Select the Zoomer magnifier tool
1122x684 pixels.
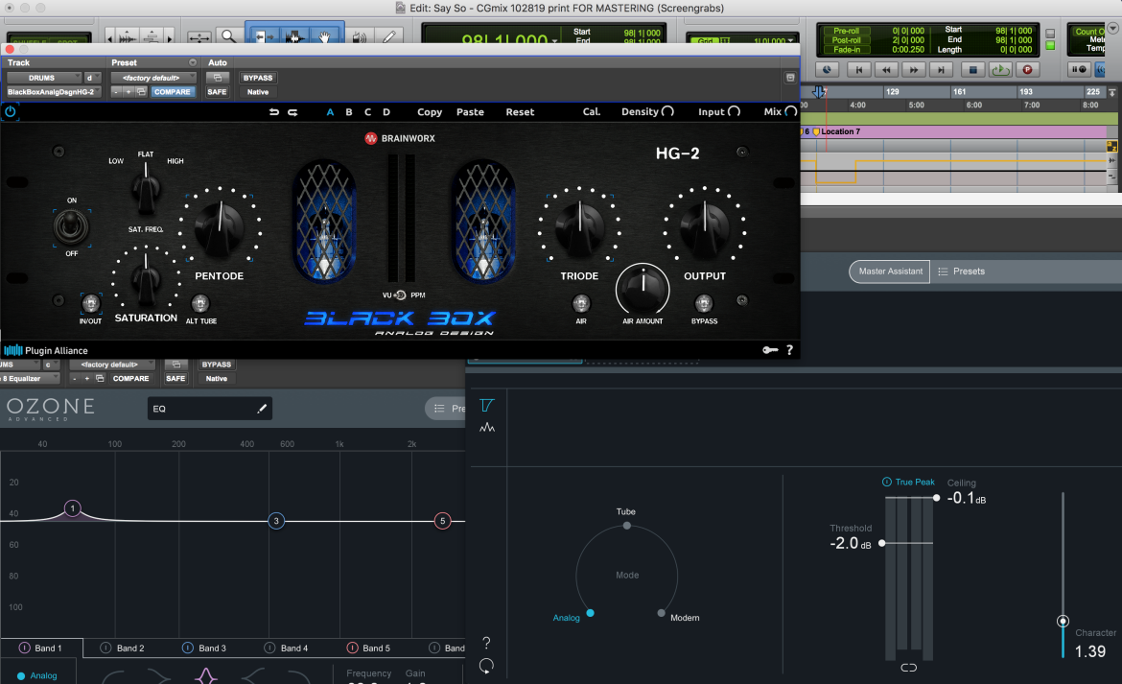tap(228, 35)
